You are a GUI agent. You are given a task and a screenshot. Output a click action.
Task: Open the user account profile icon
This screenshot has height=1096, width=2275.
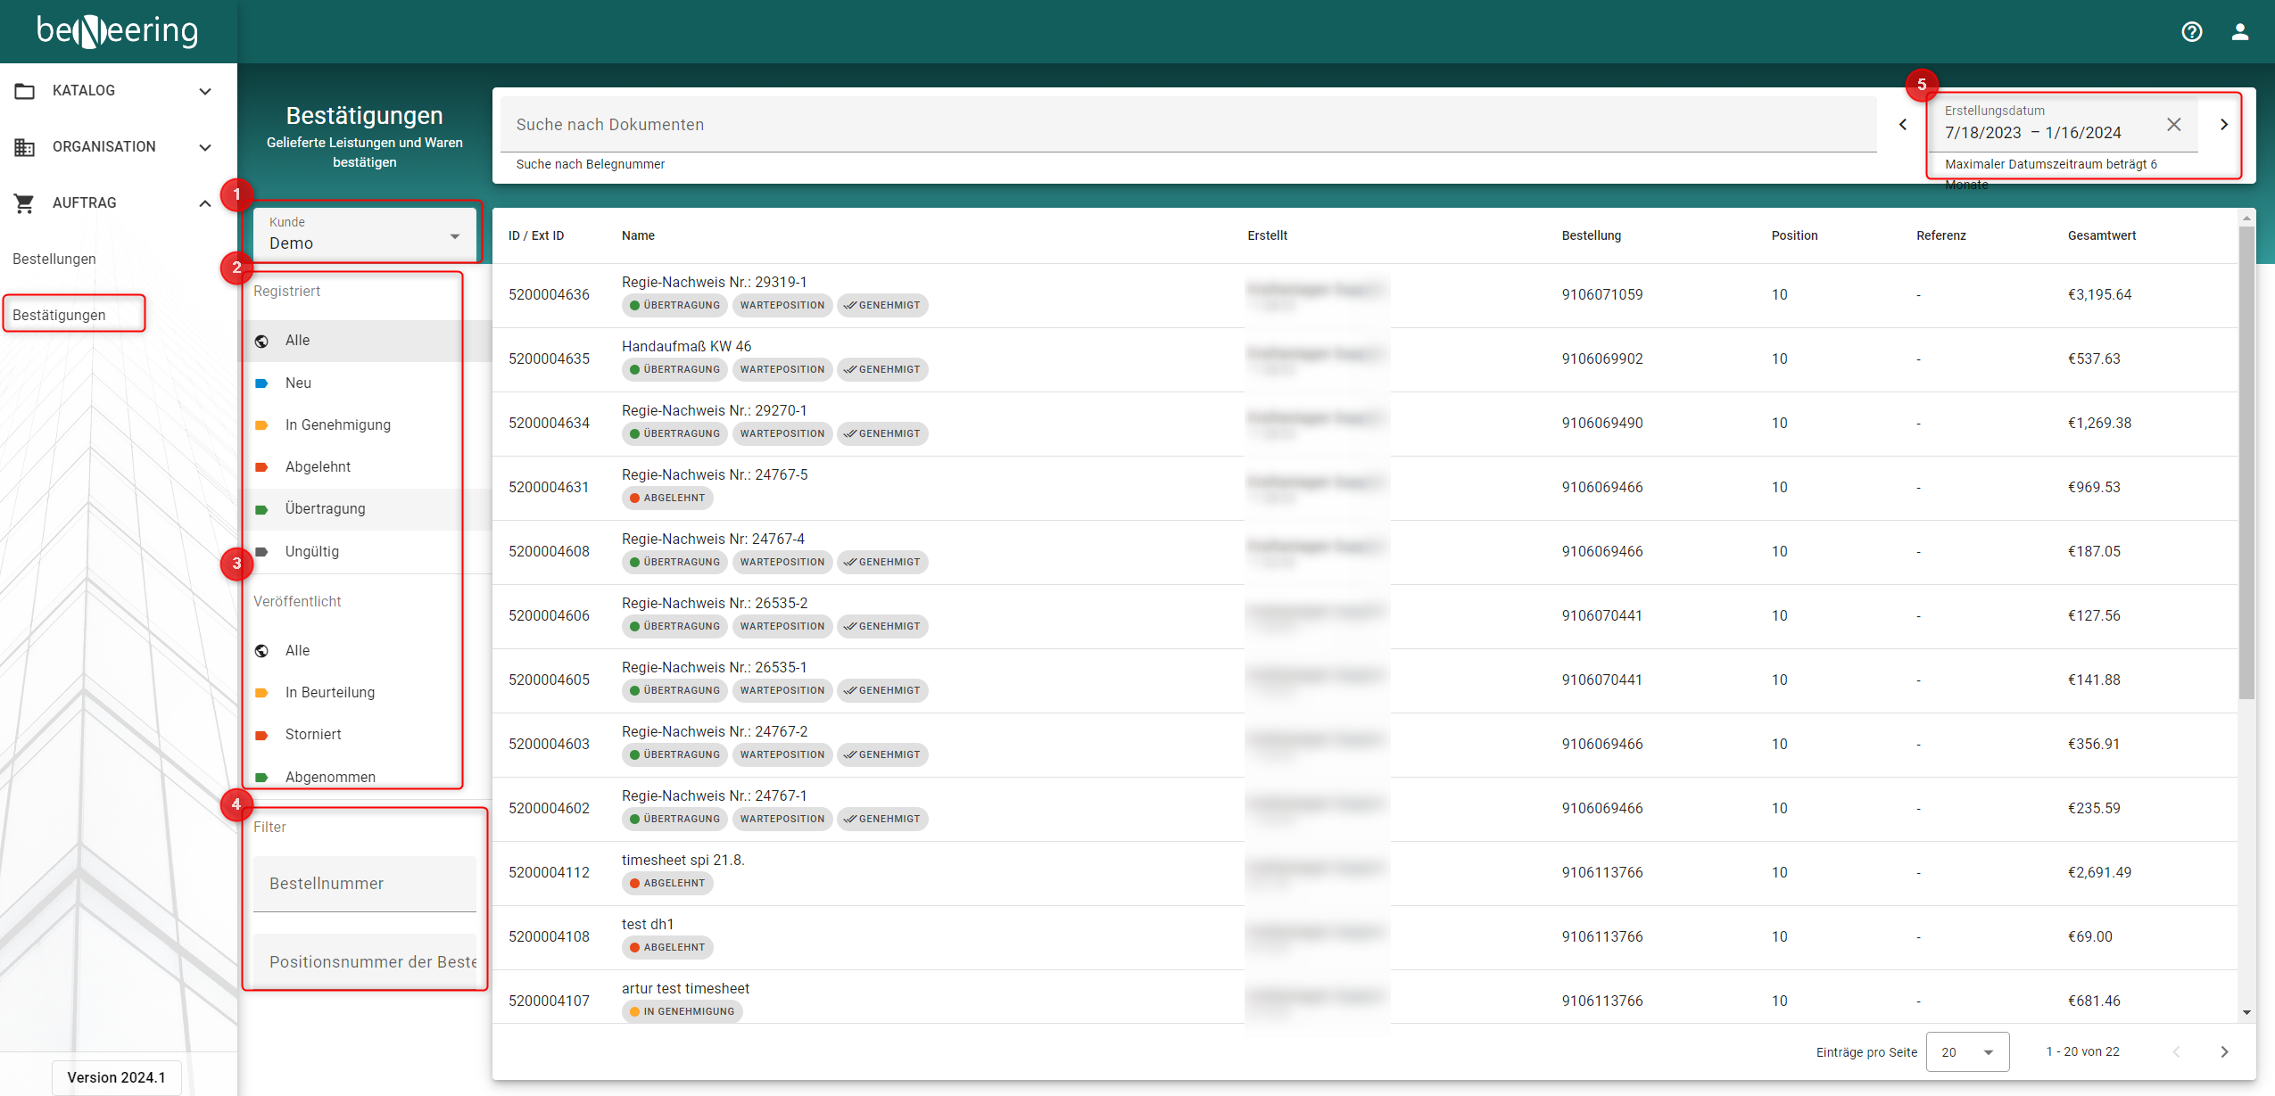click(x=2239, y=32)
